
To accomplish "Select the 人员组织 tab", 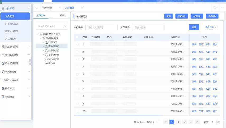I will tap(41, 15).
